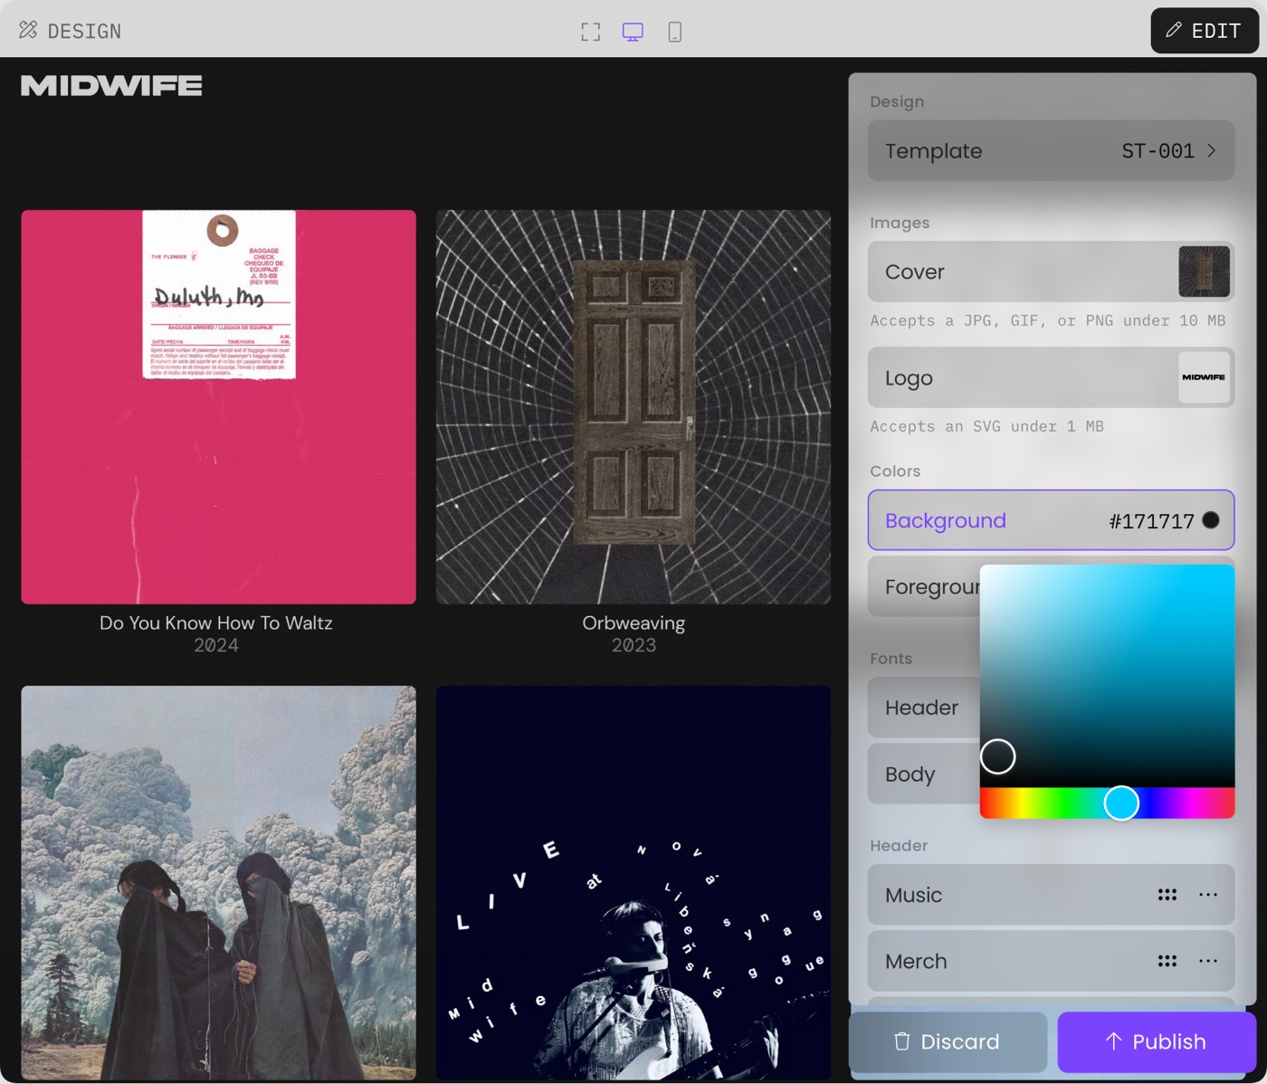This screenshot has height=1084, width=1267.
Task: Open the Template ST-001 selector
Action: click(x=1051, y=151)
